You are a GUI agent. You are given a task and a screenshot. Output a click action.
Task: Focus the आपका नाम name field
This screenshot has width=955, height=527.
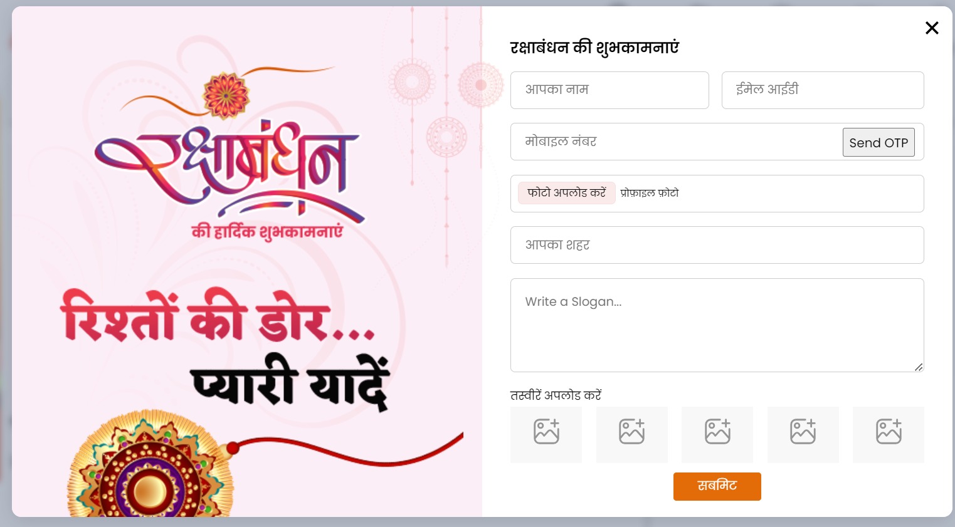609,90
